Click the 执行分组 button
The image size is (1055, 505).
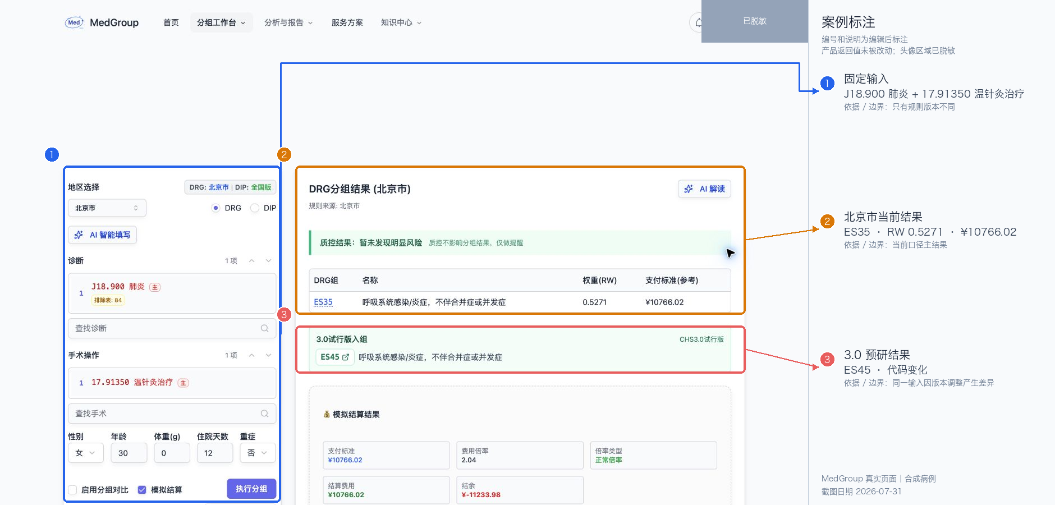tap(251, 489)
